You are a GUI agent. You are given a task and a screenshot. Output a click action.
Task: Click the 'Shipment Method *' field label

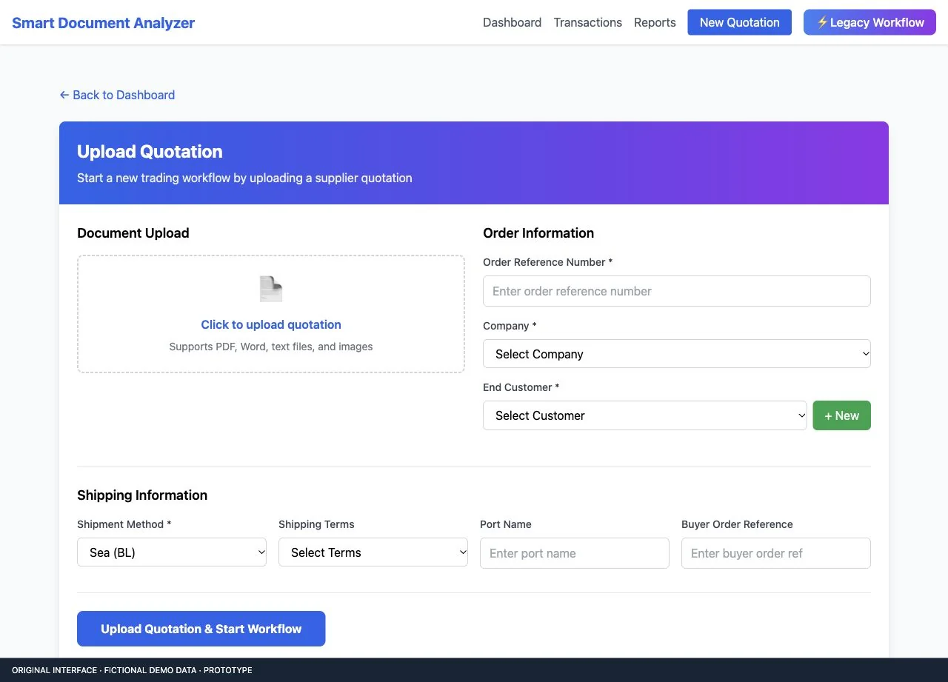(124, 524)
